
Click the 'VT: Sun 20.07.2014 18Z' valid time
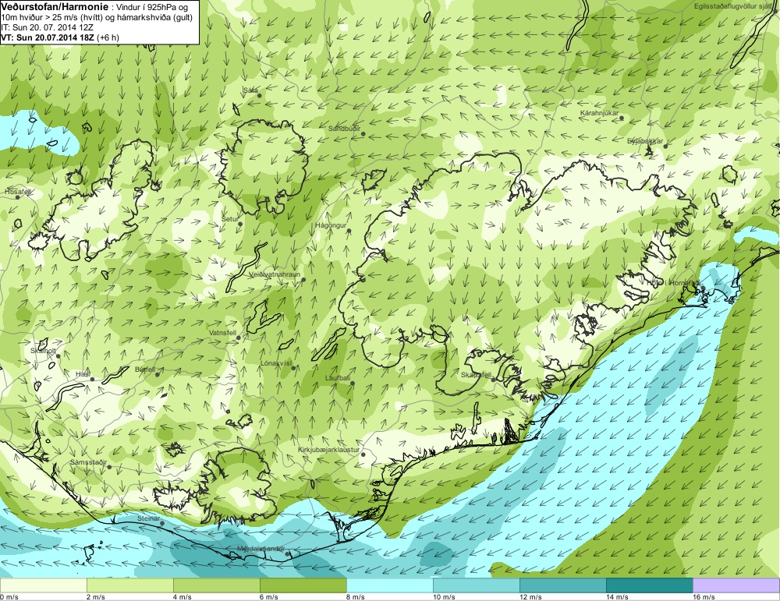pos(48,37)
